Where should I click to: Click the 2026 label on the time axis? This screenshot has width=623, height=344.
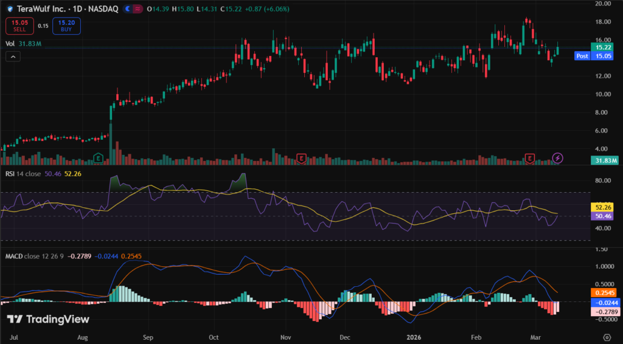[415, 336]
